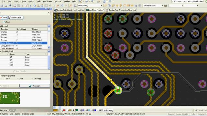Image resolution: width=207 pixels, height=116 pixels.
Task: Switch to last Design Rule Check tab
Action: click(121, 10)
